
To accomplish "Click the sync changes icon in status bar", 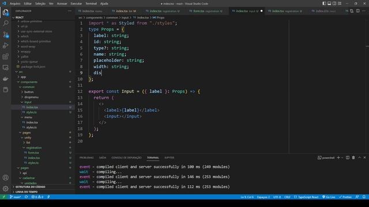I will pos(26,197).
